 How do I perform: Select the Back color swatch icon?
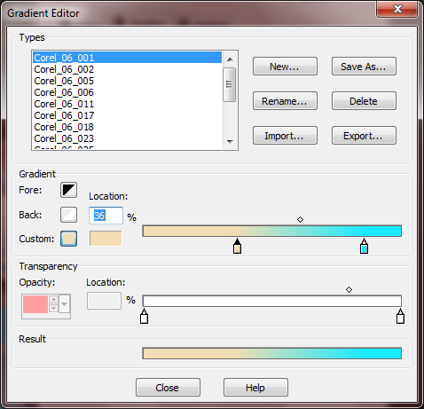pyautogui.click(x=68, y=215)
